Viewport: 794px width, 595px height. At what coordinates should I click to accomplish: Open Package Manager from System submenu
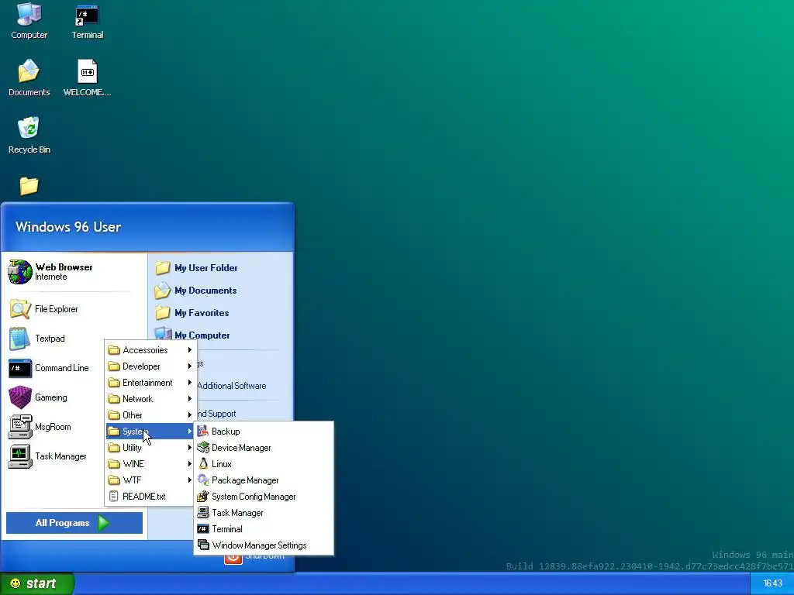264,480
